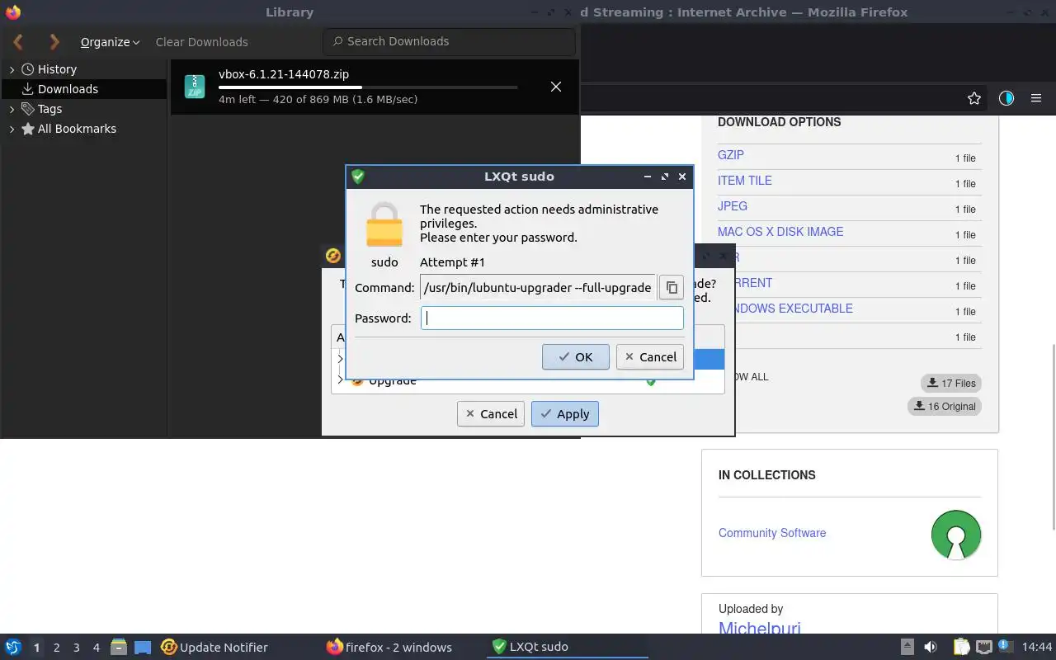Click the Community Software green logo thumbnail
This screenshot has width=1056, height=660.
pos(956,535)
